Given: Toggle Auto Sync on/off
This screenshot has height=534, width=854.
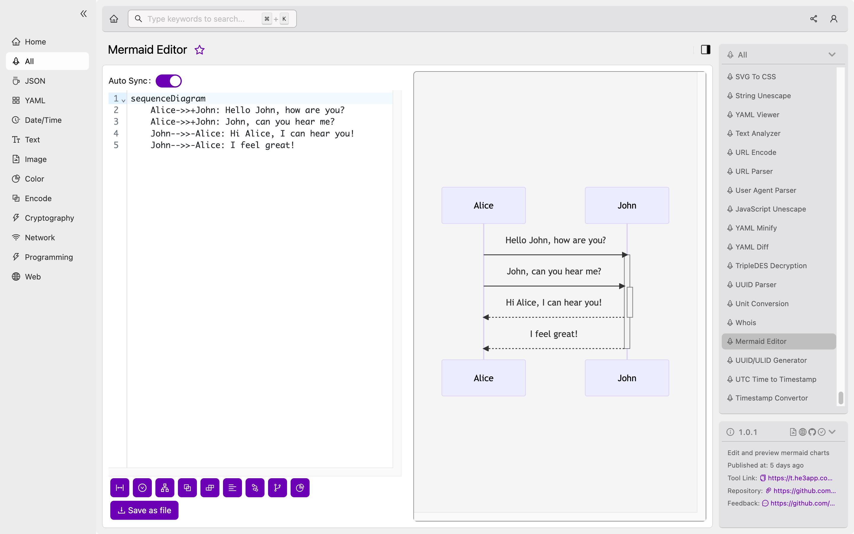Looking at the screenshot, I should coord(168,81).
